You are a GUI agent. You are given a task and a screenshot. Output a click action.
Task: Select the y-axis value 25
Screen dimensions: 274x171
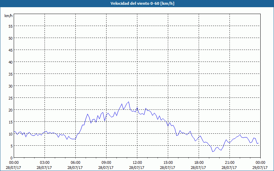(11, 98)
